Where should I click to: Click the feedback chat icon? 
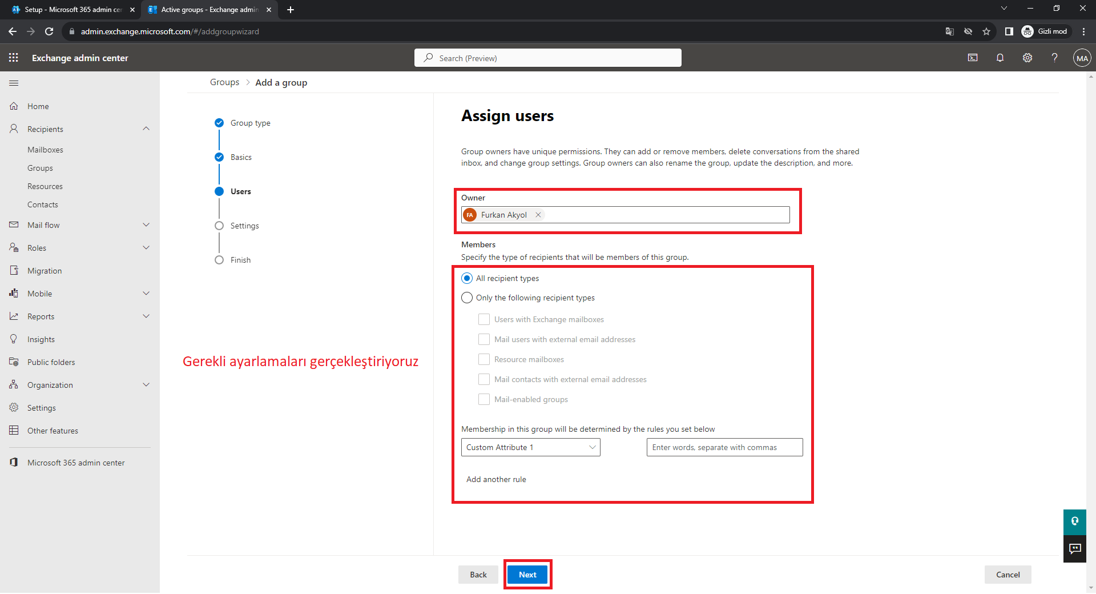click(x=1075, y=549)
